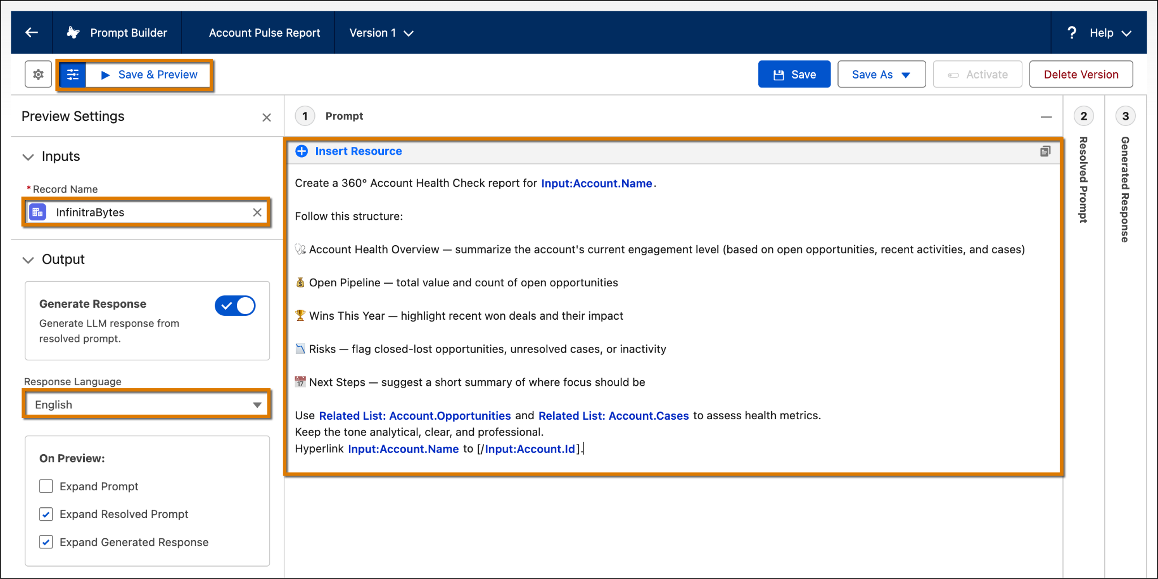1158x579 pixels.
Task: Click inside the Record Name input field
Action: pos(147,212)
